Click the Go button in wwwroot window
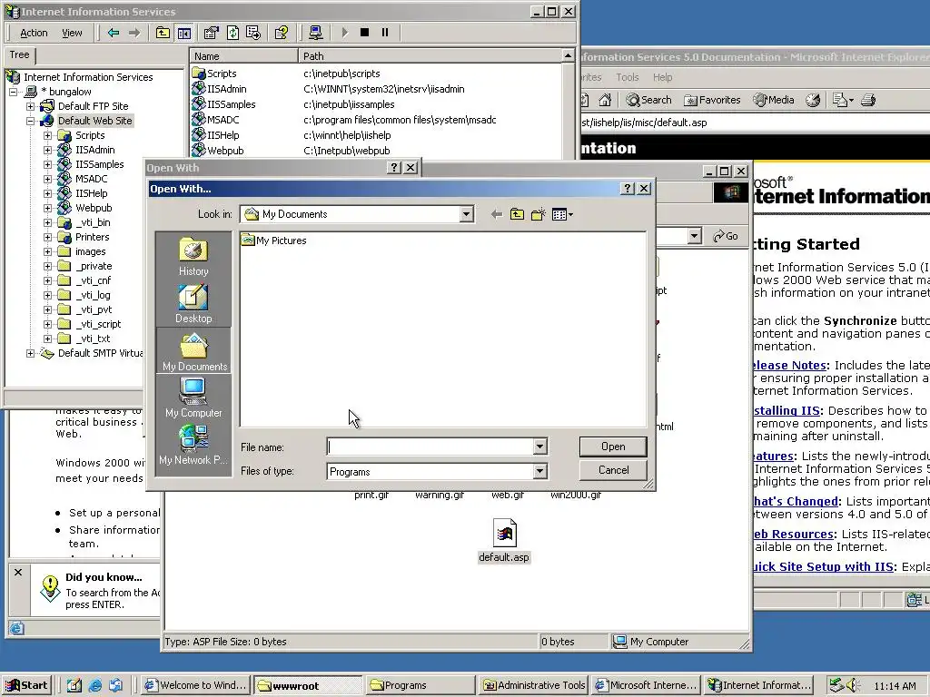 click(x=726, y=236)
